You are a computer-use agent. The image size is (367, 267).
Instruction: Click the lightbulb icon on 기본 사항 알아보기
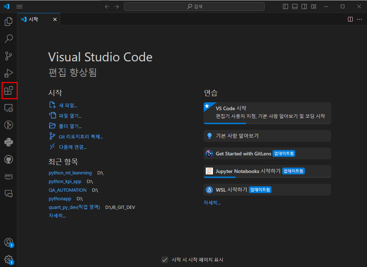tap(209, 136)
